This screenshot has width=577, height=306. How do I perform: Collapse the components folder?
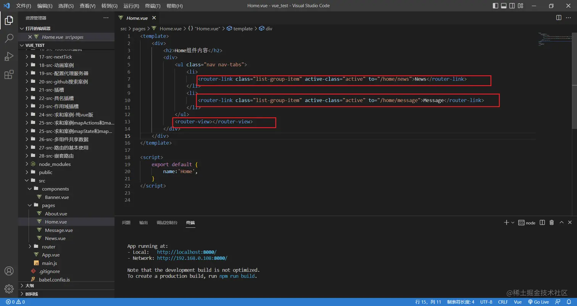click(x=66, y=189)
